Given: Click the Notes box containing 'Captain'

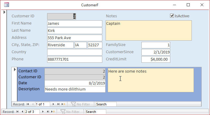Looking at the screenshot, I should point(149,30).
